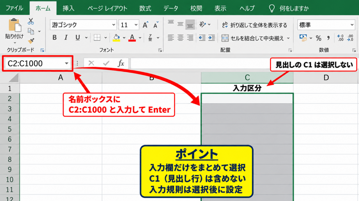
Task: Decrease decimal places
Action: coord(350,38)
